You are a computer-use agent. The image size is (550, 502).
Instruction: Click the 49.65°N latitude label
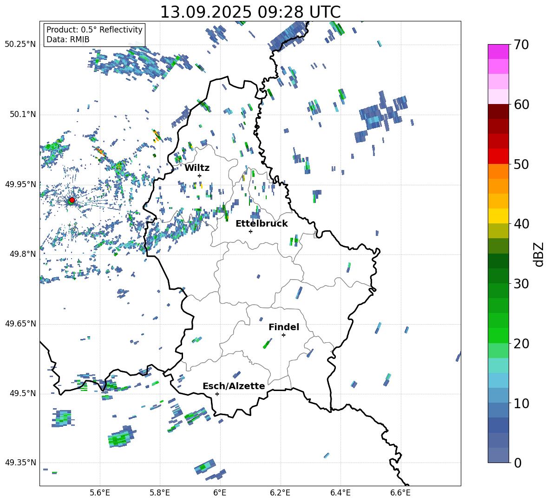[x=20, y=323]
